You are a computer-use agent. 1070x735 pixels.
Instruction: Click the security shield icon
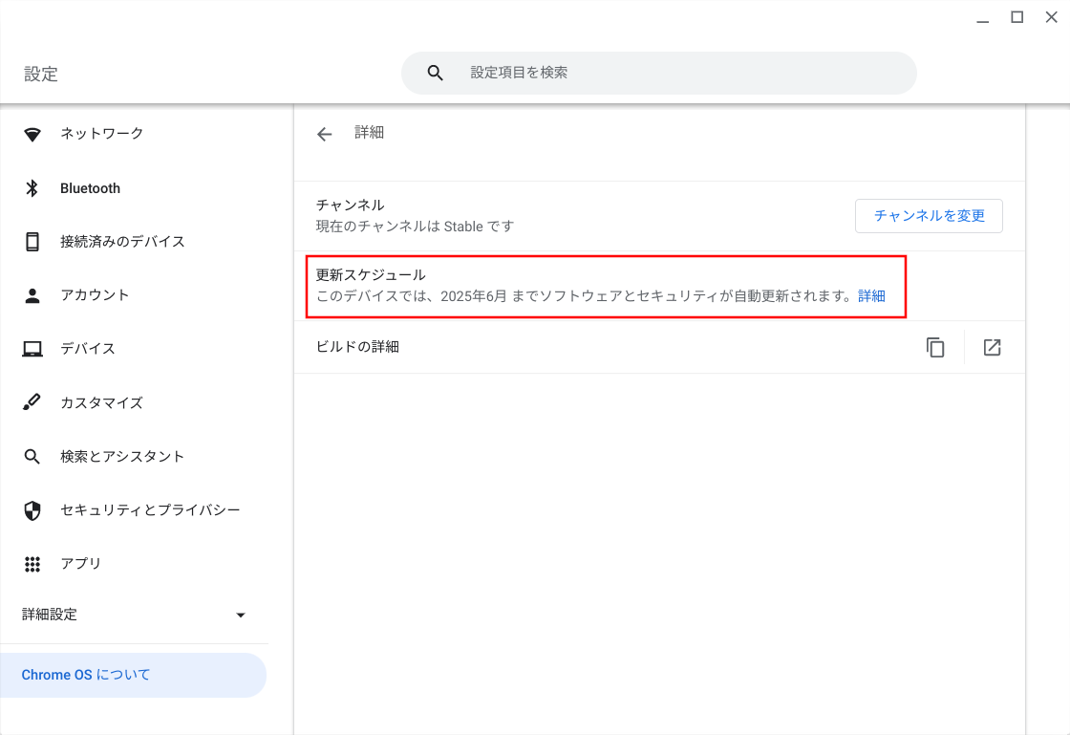[32, 510]
